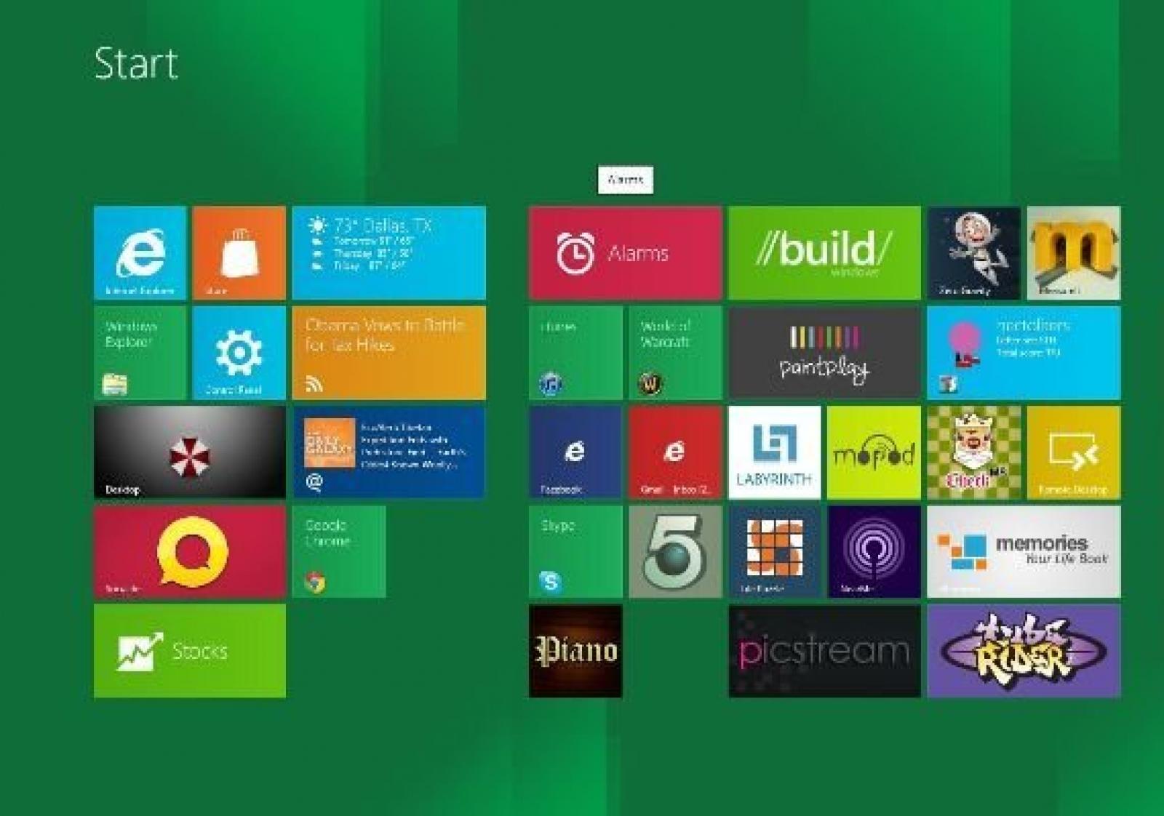Open the Stocks chart tile
Image resolution: width=1164 pixels, height=816 pixels.
pos(189,650)
